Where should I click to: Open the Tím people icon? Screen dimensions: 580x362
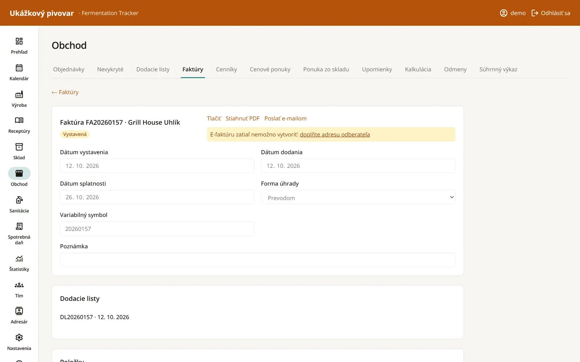pyautogui.click(x=19, y=285)
